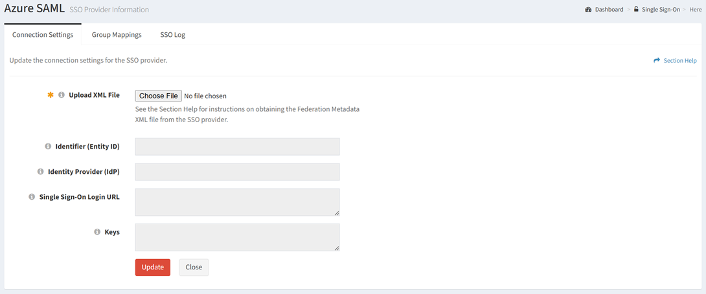Click the Section Help arrow icon

point(657,60)
